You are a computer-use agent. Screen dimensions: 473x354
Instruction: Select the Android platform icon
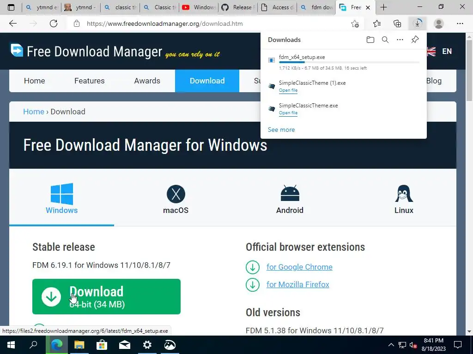click(x=290, y=193)
